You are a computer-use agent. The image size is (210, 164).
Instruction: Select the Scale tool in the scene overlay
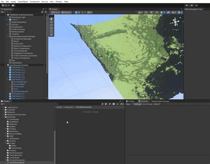point(51,28)
